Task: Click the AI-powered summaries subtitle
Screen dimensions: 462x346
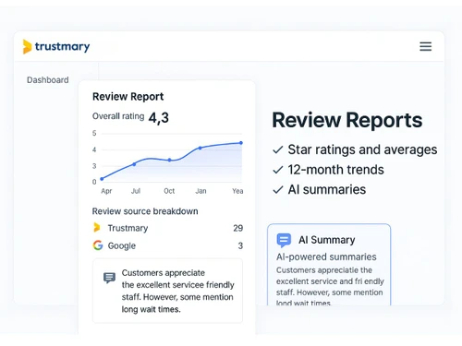Action: (326, 257)
